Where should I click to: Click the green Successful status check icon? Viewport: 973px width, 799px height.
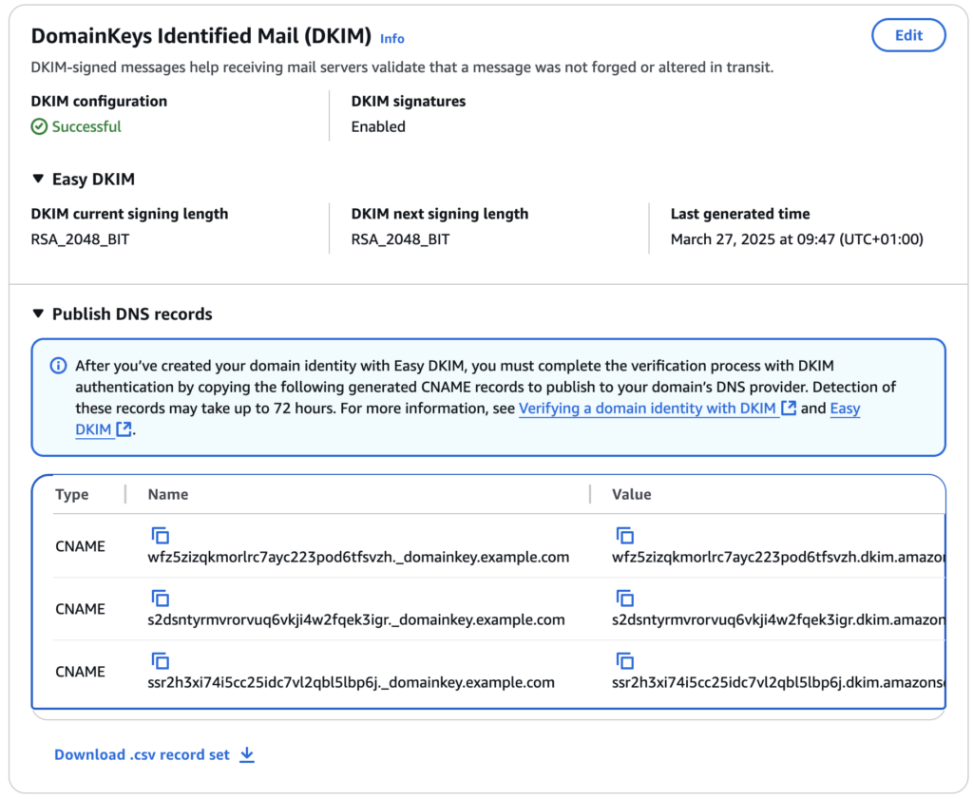coord(39,126)
